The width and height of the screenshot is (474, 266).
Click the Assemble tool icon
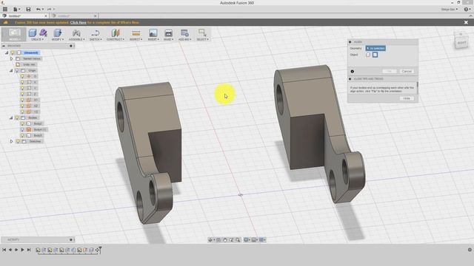(76, 33)
